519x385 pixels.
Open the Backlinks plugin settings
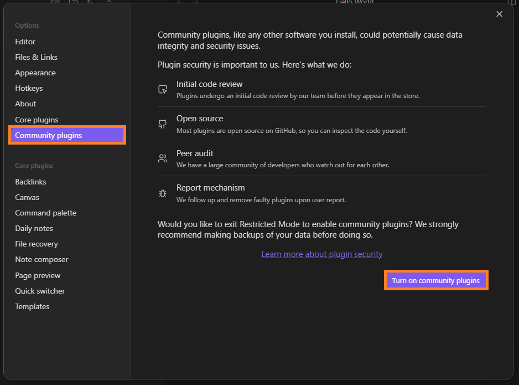[30, 182]
